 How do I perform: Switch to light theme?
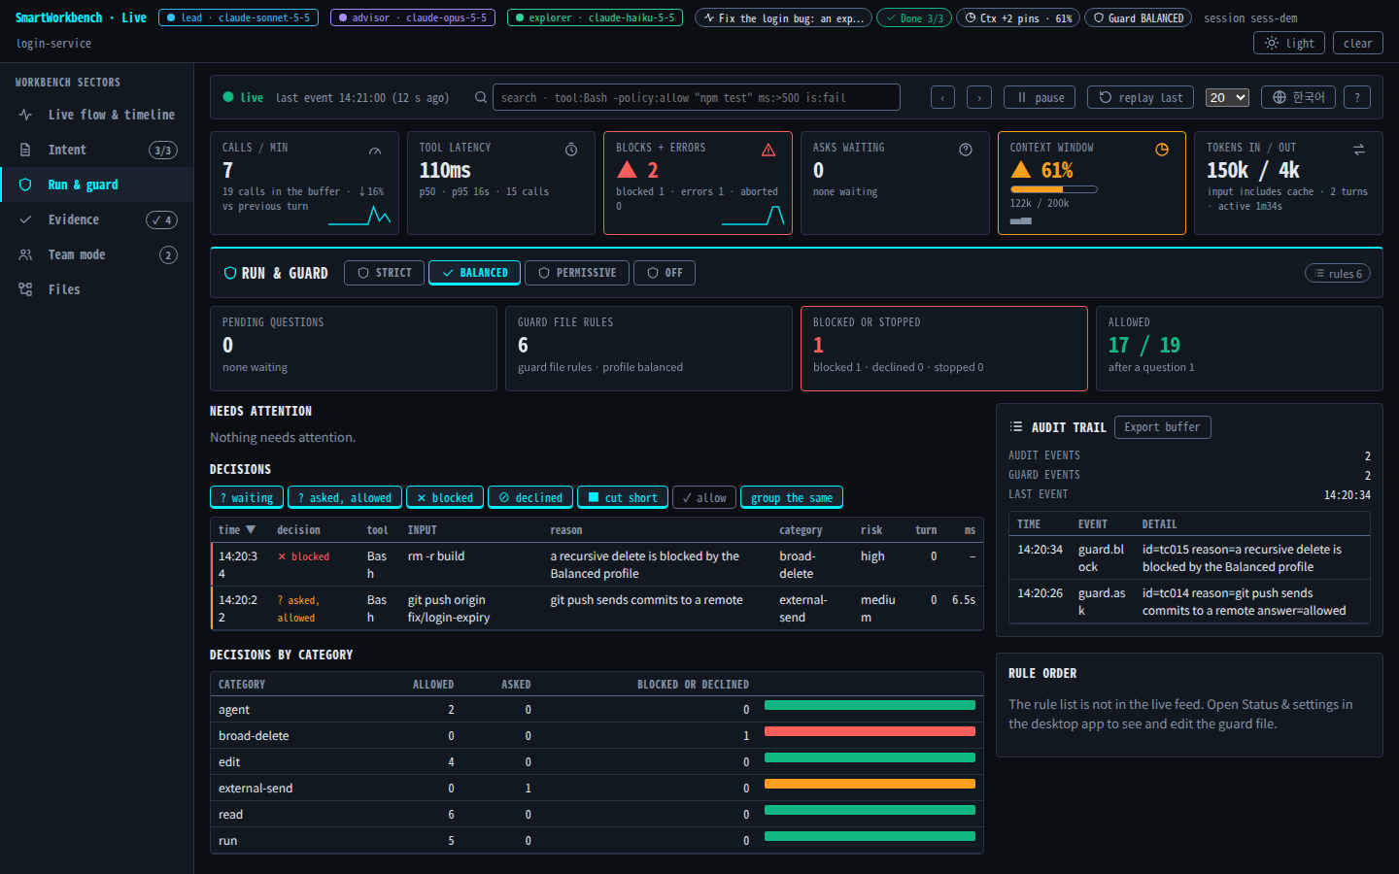point(1289,43)
